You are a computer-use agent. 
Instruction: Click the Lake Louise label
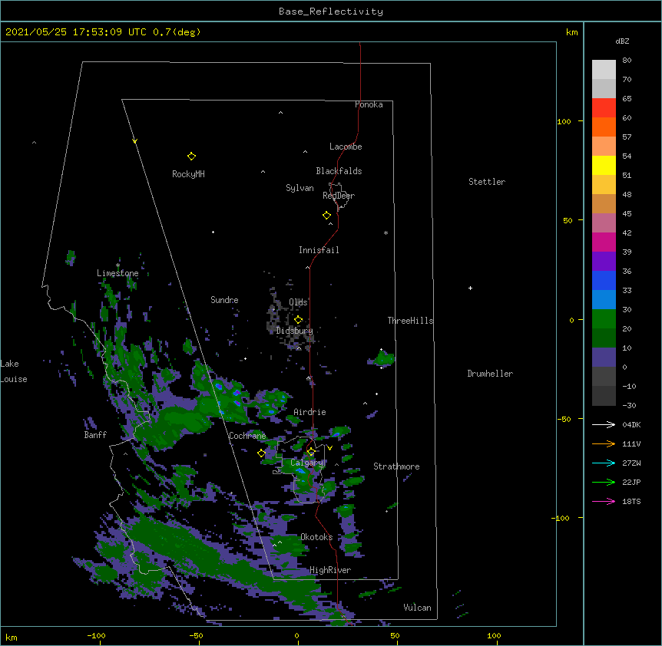[14, 371]
